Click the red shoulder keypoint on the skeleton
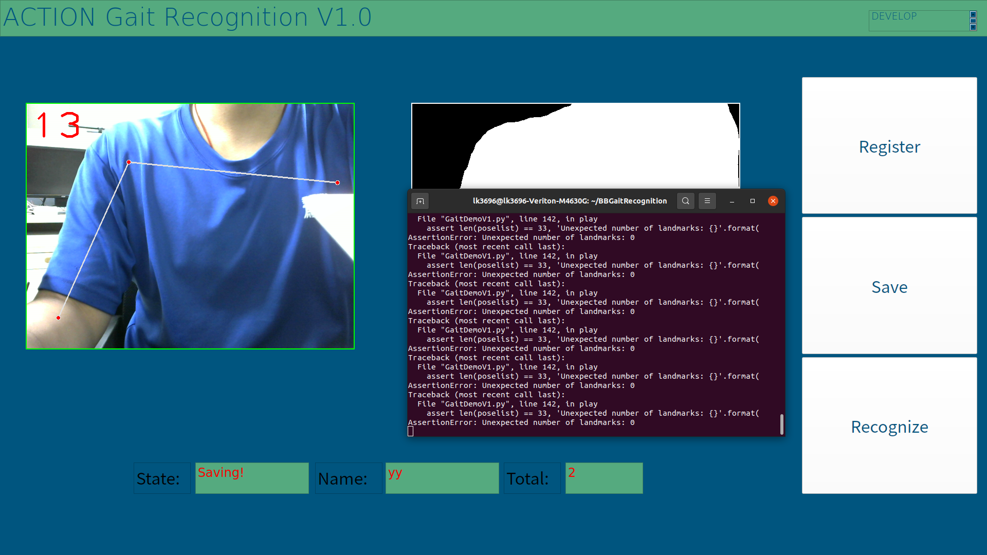This screenshot has width=987, height=555. point(129,161)
